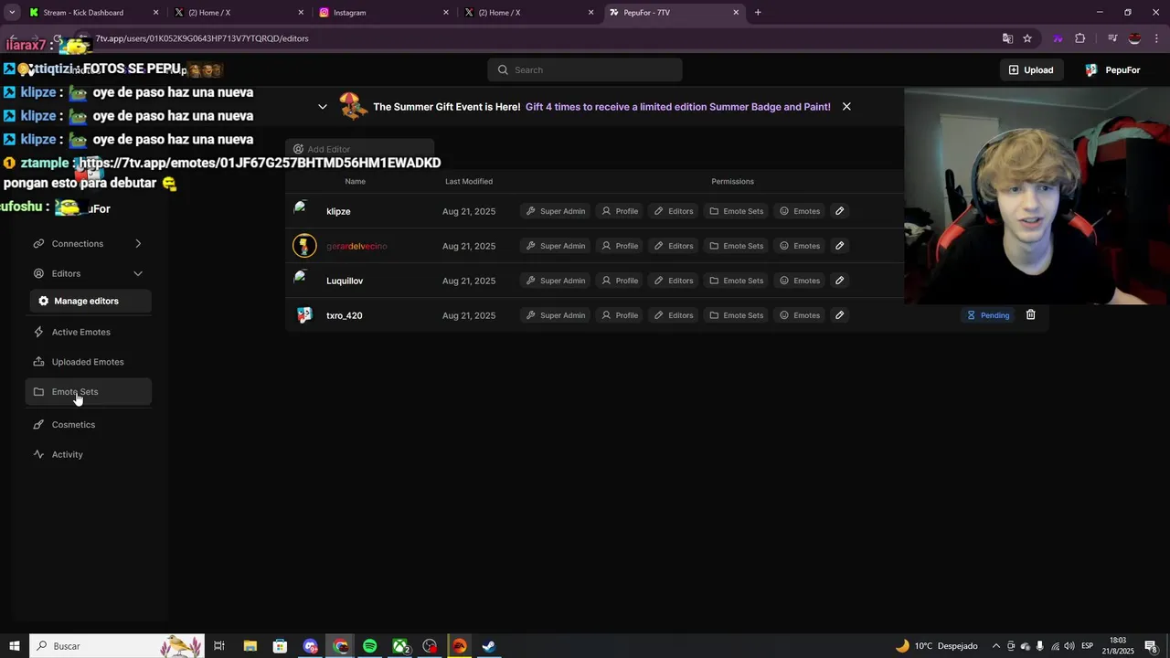Delete pending editor txro_420 trash icon
The height and width of the screenshot is (658, 1170).
coord(1030,315)
